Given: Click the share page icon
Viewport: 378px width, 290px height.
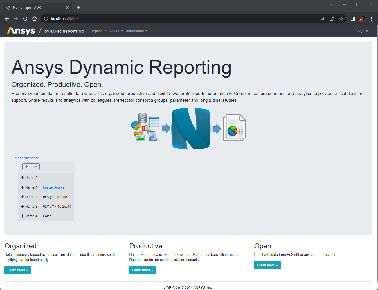Looking at the screenshot, I should (332, 19).
